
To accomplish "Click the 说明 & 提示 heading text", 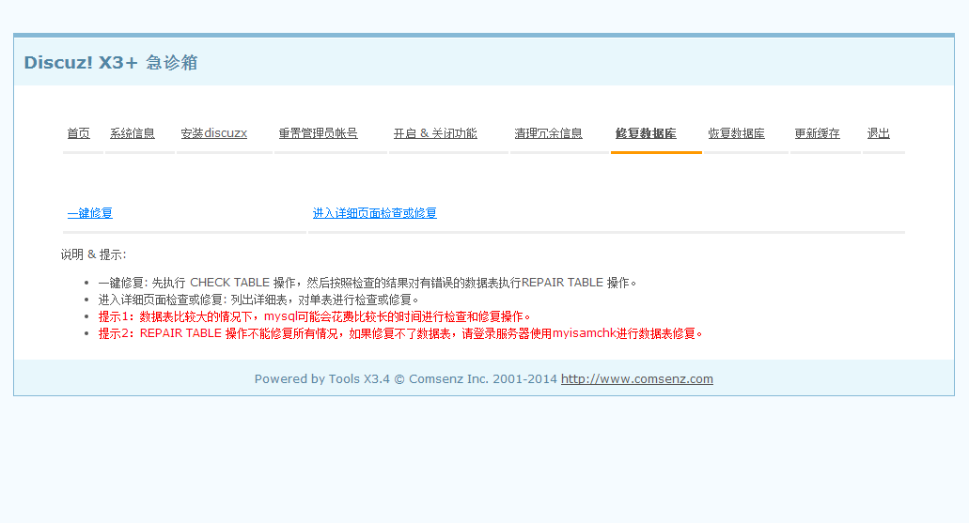I will (93, 254).
